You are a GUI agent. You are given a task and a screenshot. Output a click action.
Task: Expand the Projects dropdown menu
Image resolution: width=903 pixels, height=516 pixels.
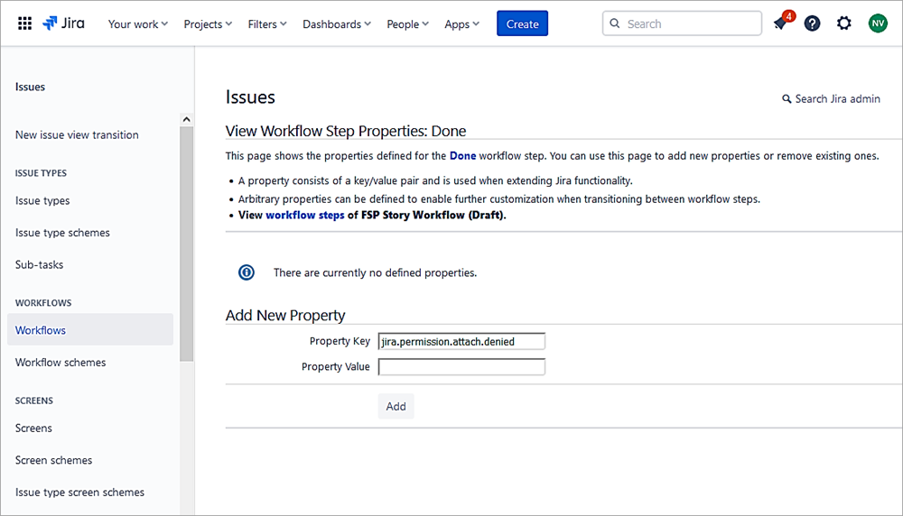(x=208, y=24)
